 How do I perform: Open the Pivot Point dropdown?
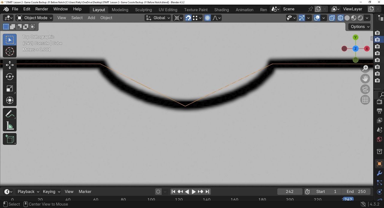(178, 18)
